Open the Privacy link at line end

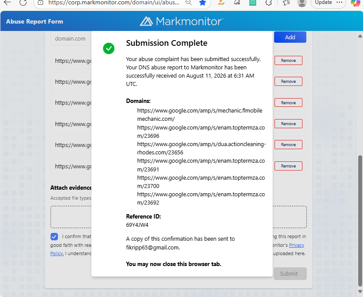[297, 245]
